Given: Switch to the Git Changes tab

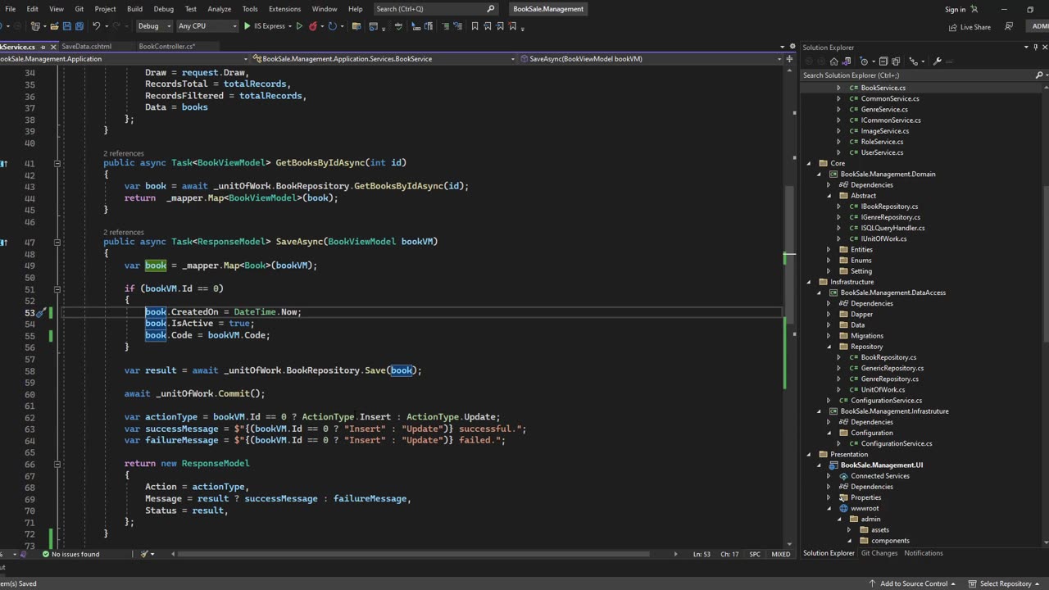Looking at the screenshot, I should [879, 553].
